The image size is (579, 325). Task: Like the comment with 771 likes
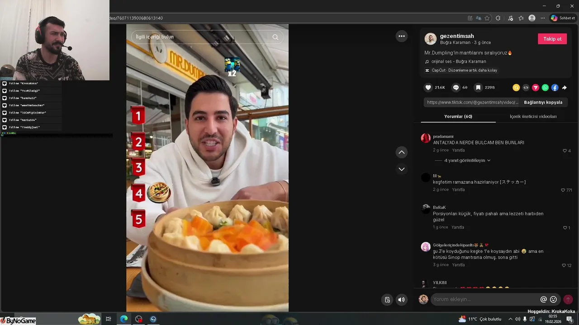[x=563, y=190]
